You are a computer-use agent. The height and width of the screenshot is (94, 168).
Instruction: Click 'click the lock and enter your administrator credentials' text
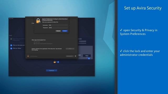pos(140,53)
